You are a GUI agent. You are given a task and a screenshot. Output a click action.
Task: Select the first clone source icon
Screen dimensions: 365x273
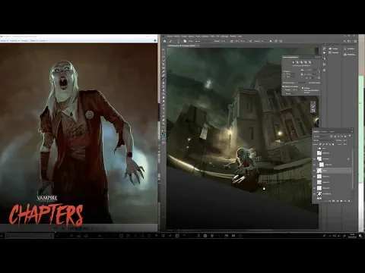click(294, 62)
